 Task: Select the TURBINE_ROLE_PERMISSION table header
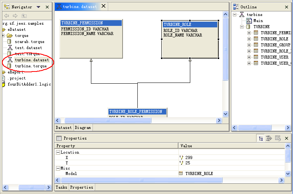click(x=137, y=111)
